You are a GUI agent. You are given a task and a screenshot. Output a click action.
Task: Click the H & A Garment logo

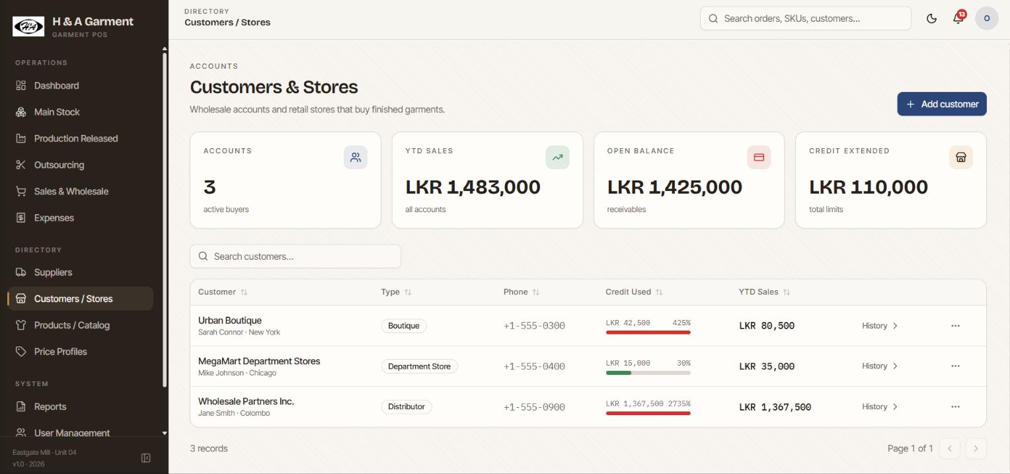28,26
